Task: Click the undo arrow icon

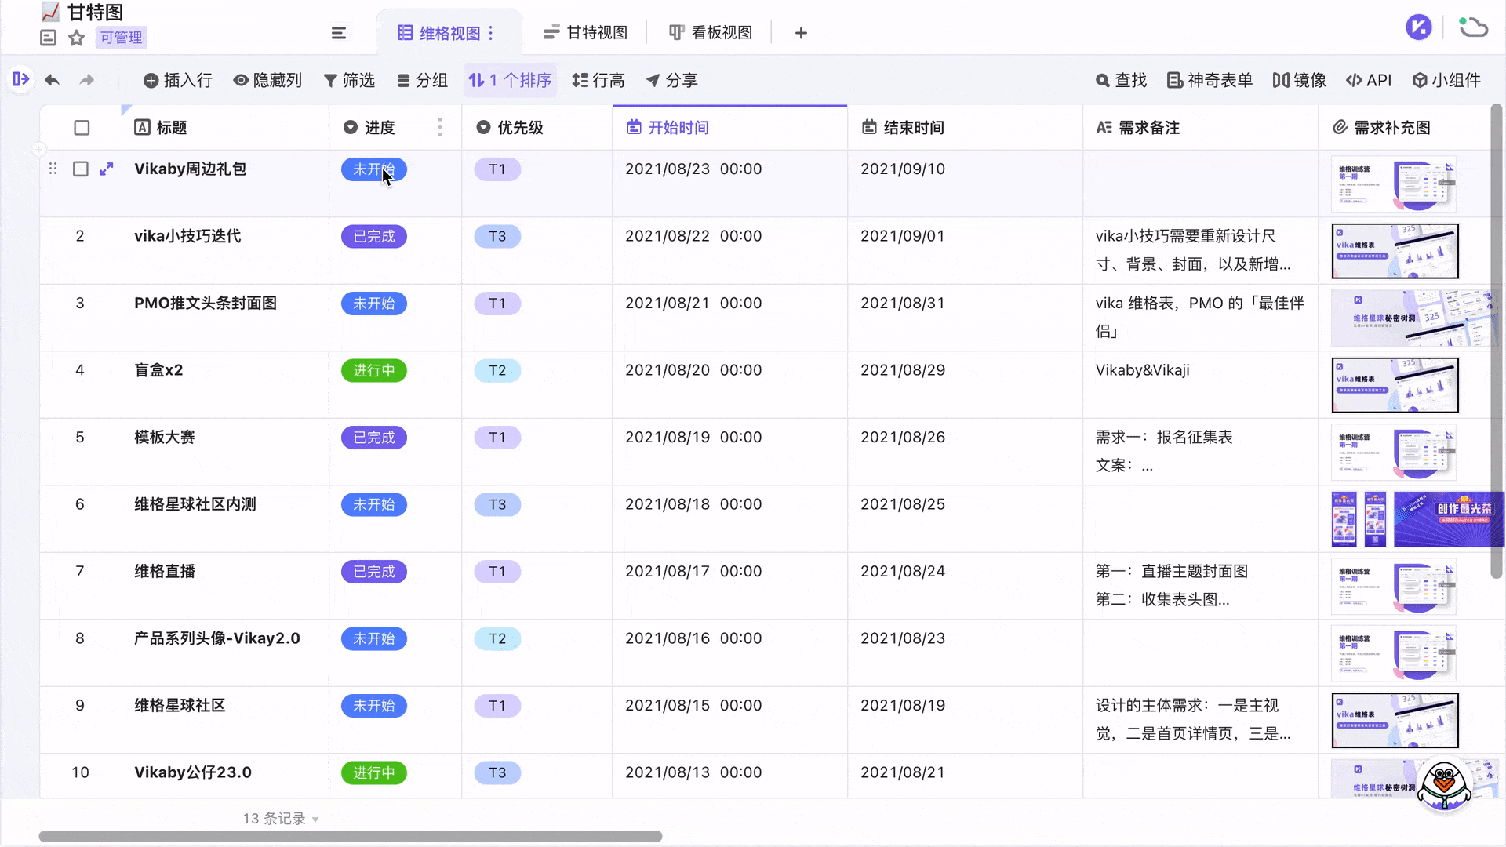Action: click(x=52, y=80)
